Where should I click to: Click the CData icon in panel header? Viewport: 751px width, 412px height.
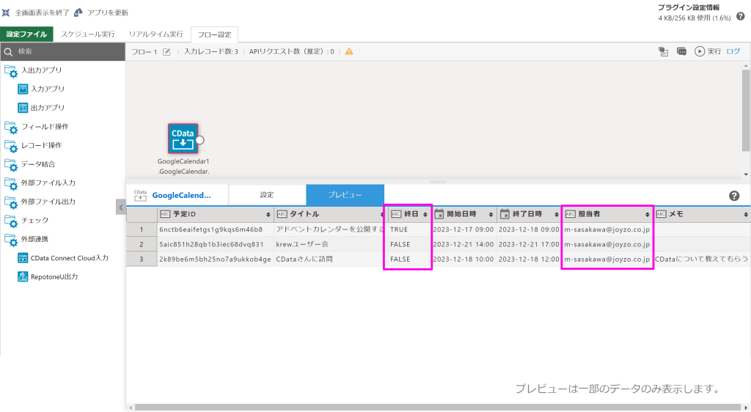(x=140, y=195)
